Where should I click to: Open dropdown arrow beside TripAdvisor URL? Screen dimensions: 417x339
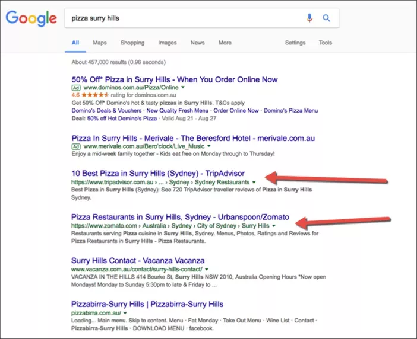(x=254, y=182)
